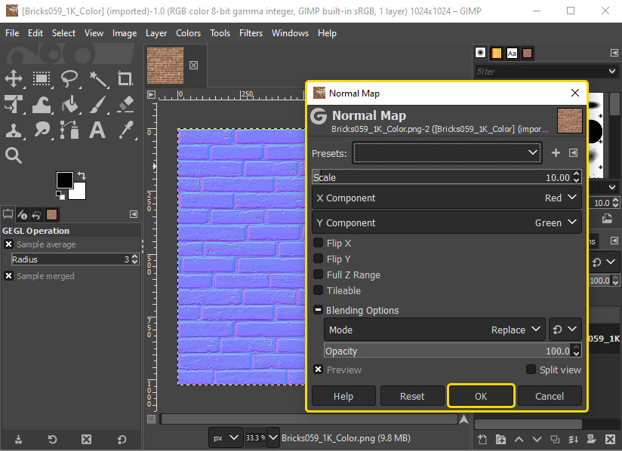Open the File menu
Viewport: 622px width, 451px height.
click(x=12, y=33)
